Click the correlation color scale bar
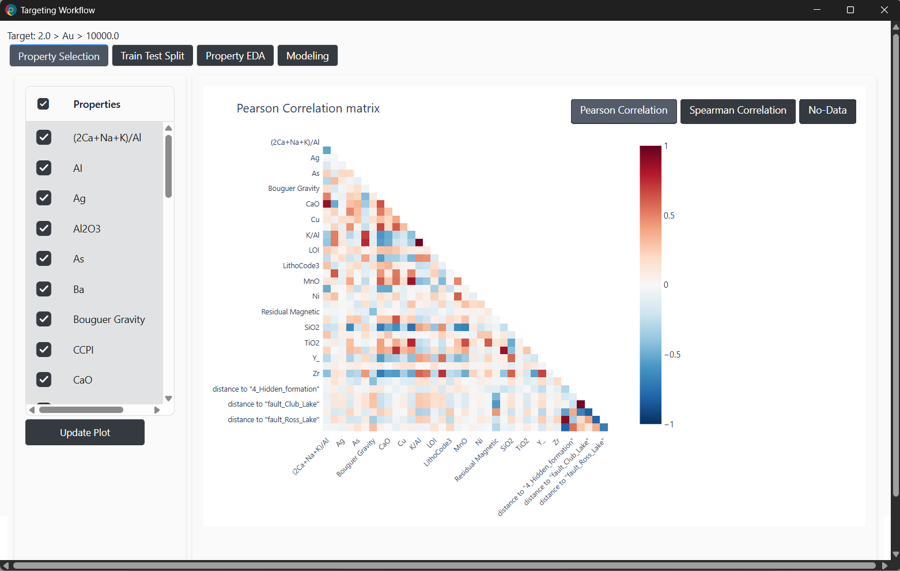900x571 pixels. pos(651,285)
